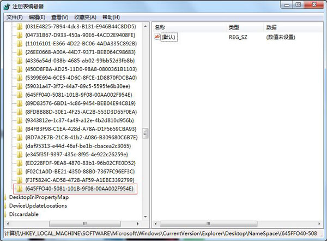Select key {BD7A2E7B-21CB-41b2-A086-B309680C6B7E} name

81,138
